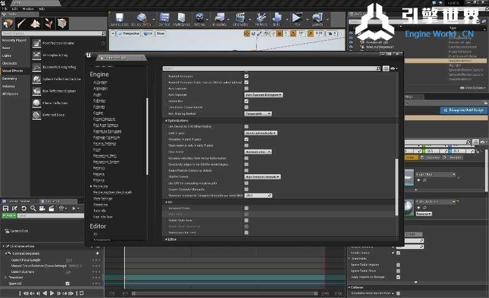Image resolution: width=489 pixels, height=298 pixels.
Task: Open the Help menu
Action: pyautogui.click(x=41, y=9)
